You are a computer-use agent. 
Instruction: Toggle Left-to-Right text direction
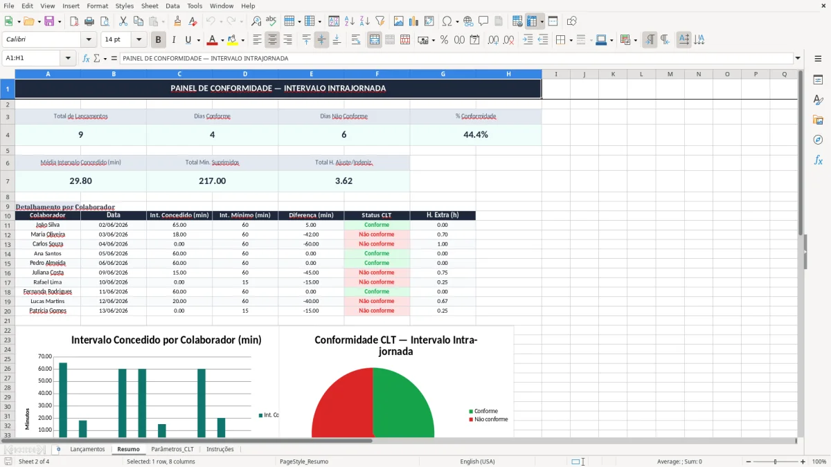pos(650,40)
